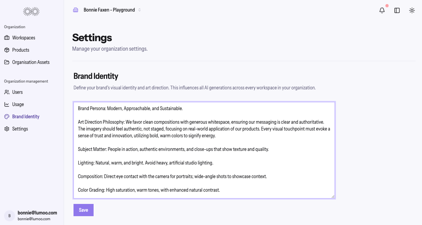422x225 pixels.
Task: Click the text area resize handle
Action: point(333,196)
